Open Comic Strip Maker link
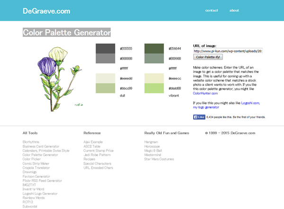This screenshot has width=284, height=209. 36,164
